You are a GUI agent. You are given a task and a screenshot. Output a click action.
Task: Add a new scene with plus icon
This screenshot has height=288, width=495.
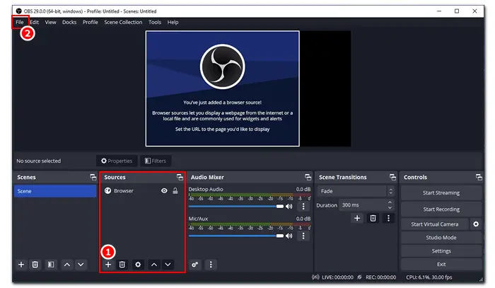(21, 265)
